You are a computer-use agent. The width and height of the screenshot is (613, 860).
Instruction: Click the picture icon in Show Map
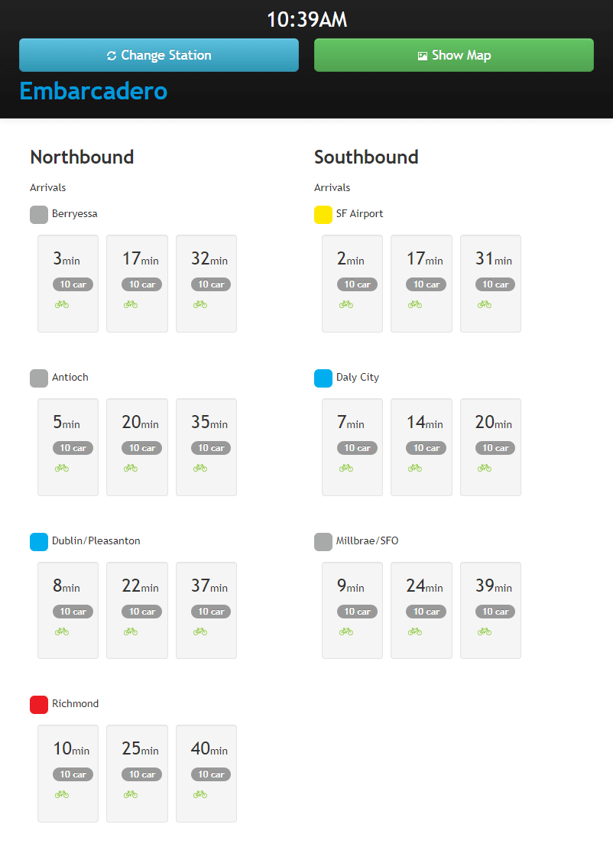coord(423,56)
